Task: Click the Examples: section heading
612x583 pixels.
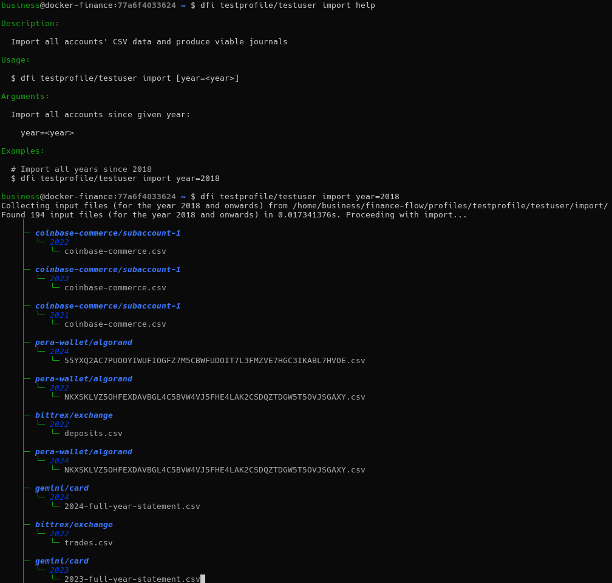Action: click(23, 151)
